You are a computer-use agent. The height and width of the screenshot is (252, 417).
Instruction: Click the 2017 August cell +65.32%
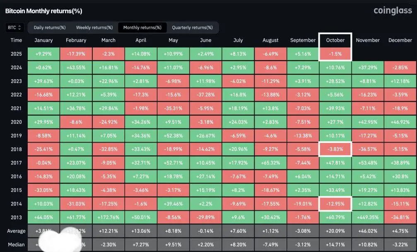coord(270,163)
